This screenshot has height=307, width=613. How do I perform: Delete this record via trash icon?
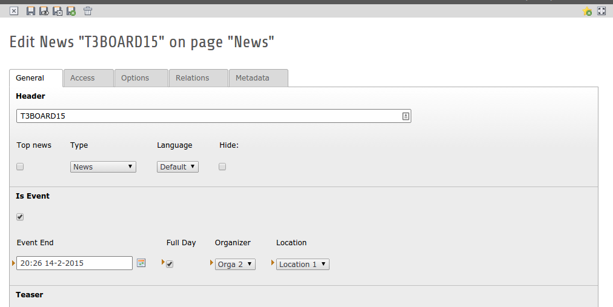(x=88, y=11)
